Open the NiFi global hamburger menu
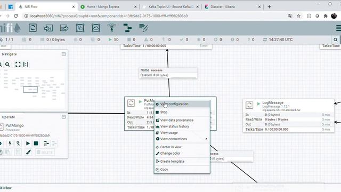The height and width of the screenshot is (192, 341). [x=338, y=28]
